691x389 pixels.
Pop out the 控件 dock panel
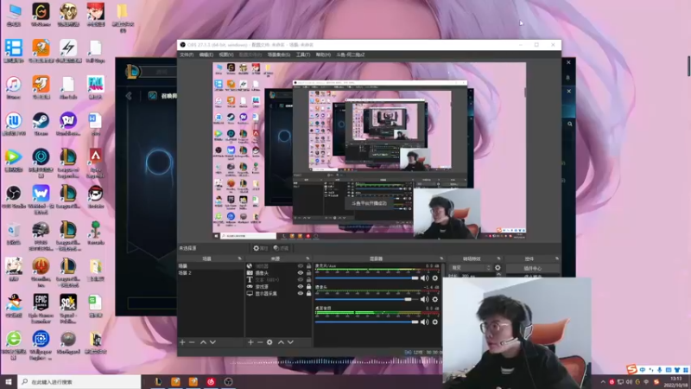click(x=557, y=258)
